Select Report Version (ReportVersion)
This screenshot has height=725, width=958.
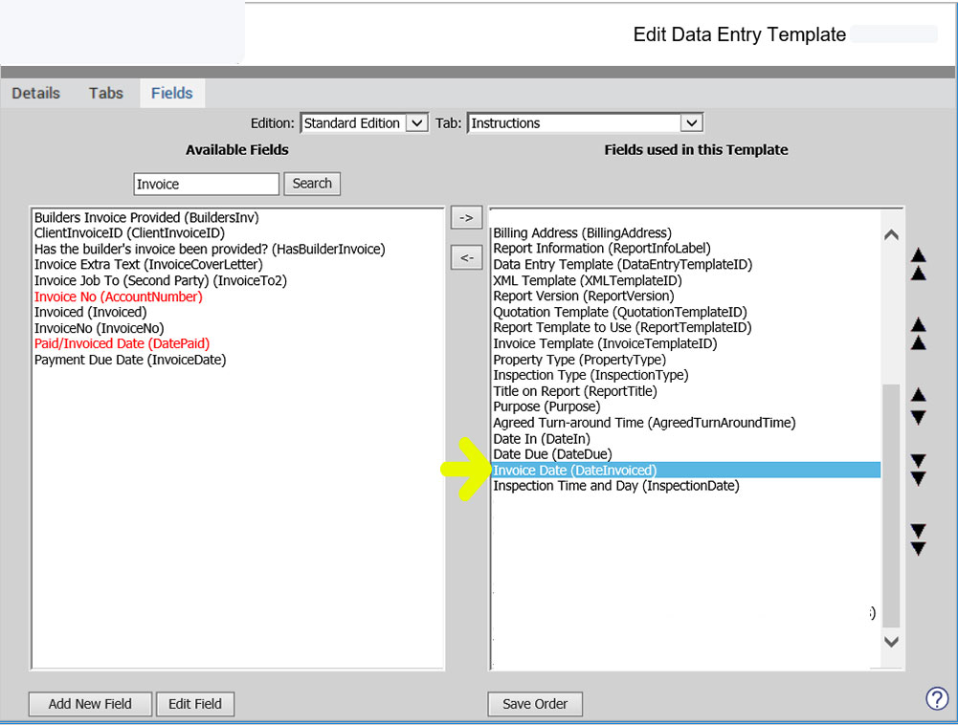click(584, 296)
